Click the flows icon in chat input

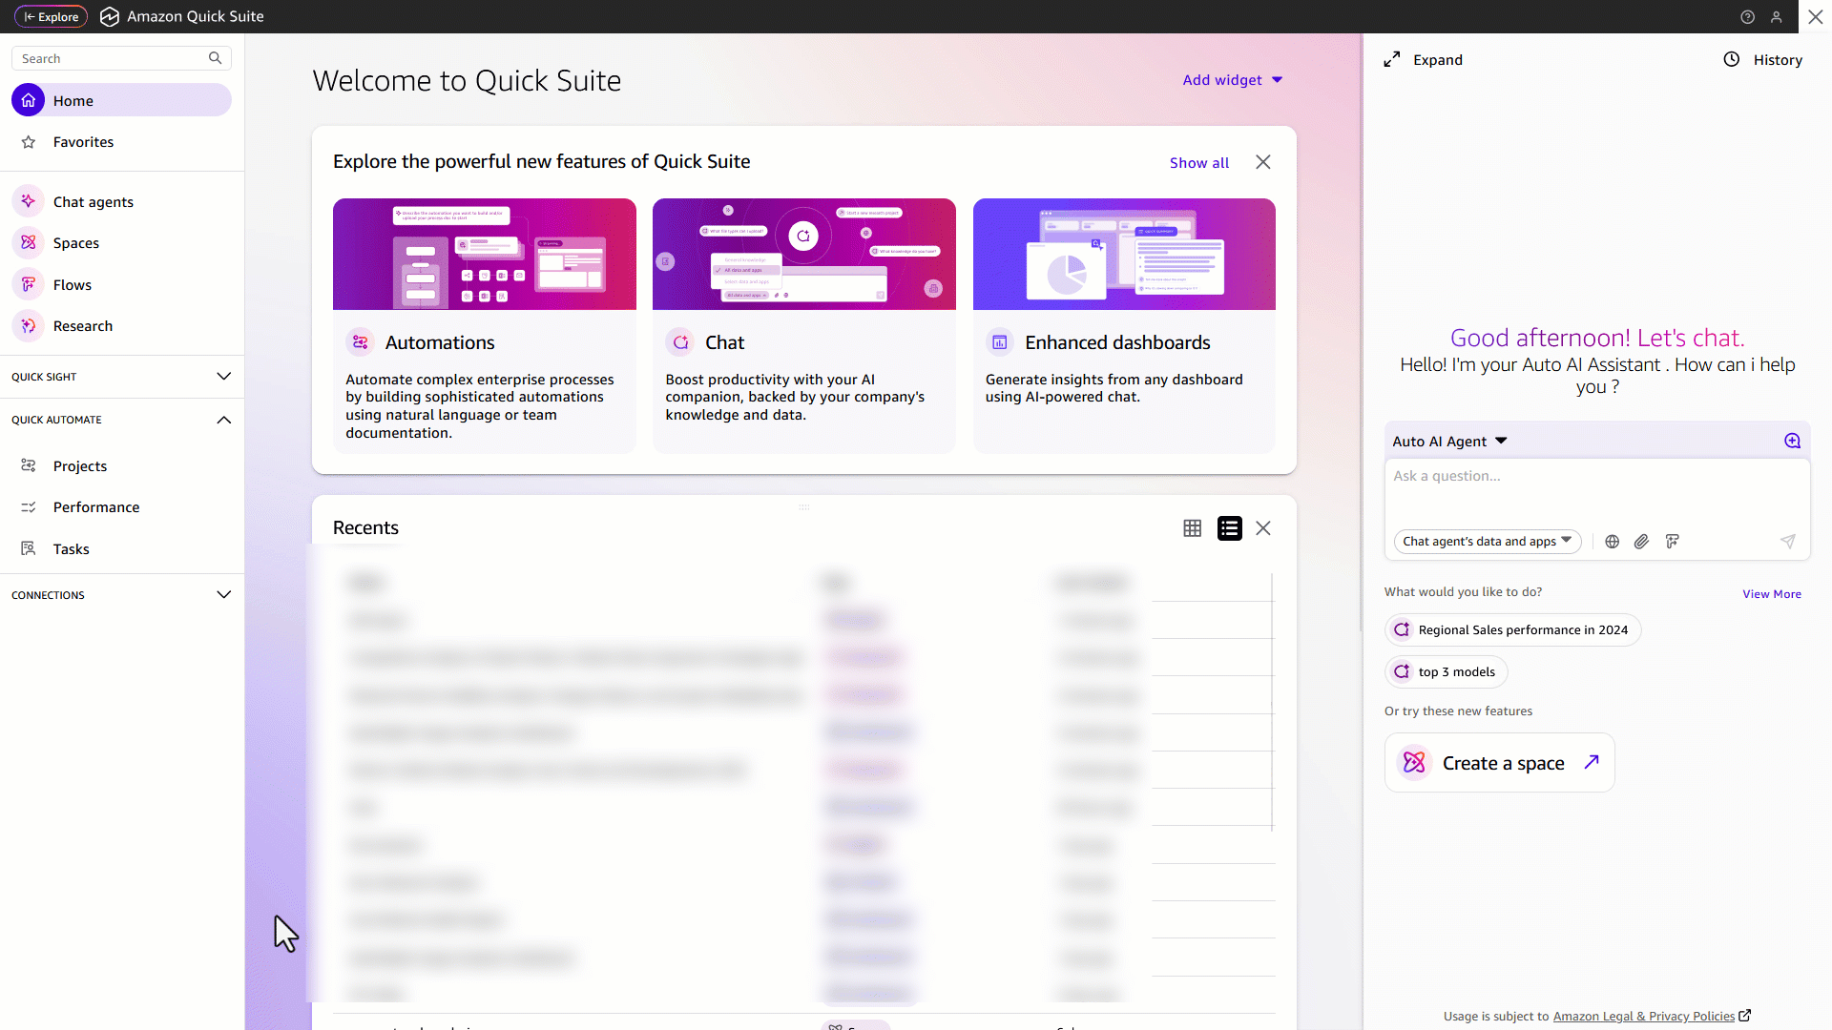click(1672, 542)
